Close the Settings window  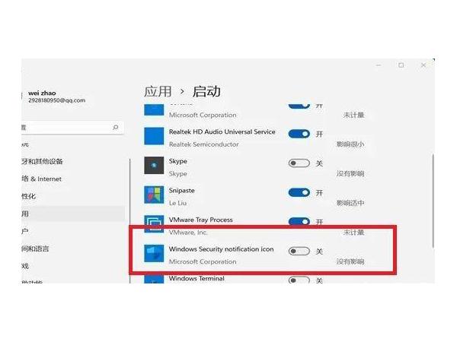tap(423, 65)
